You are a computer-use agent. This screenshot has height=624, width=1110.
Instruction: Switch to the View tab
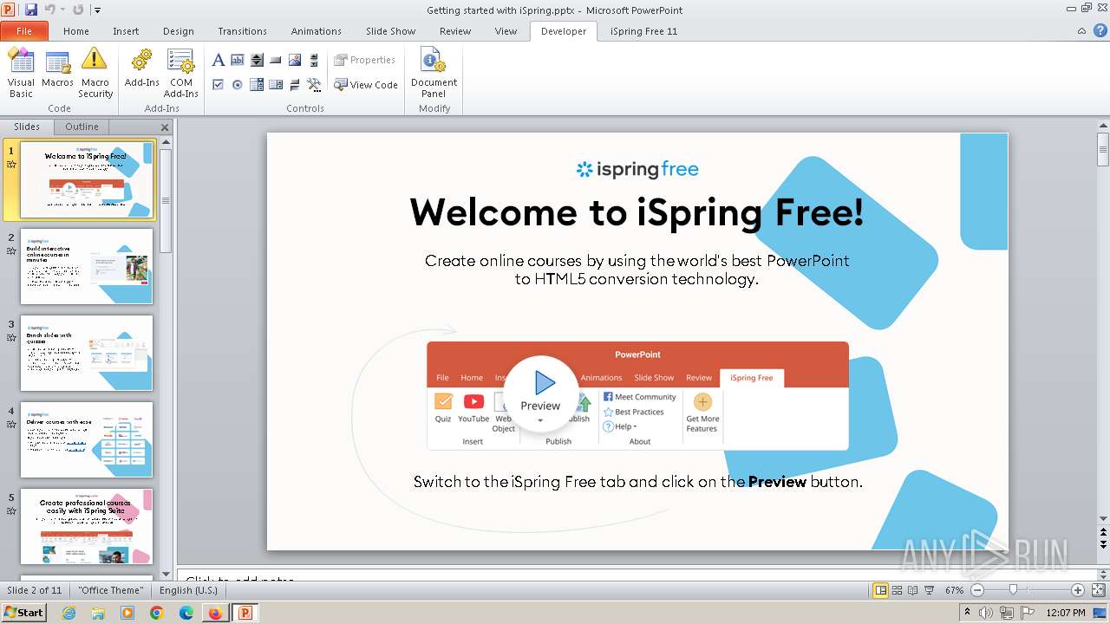tap(506, 31)
